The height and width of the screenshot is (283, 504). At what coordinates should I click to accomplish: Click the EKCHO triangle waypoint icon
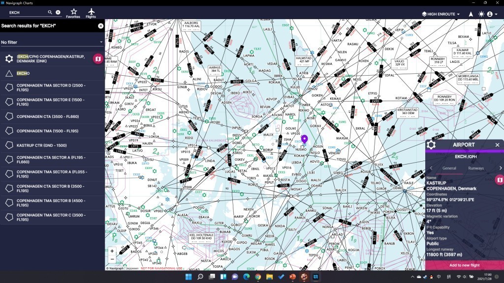[9, 74]
